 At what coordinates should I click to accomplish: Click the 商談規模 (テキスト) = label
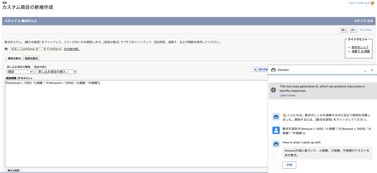tap(19, 78)
